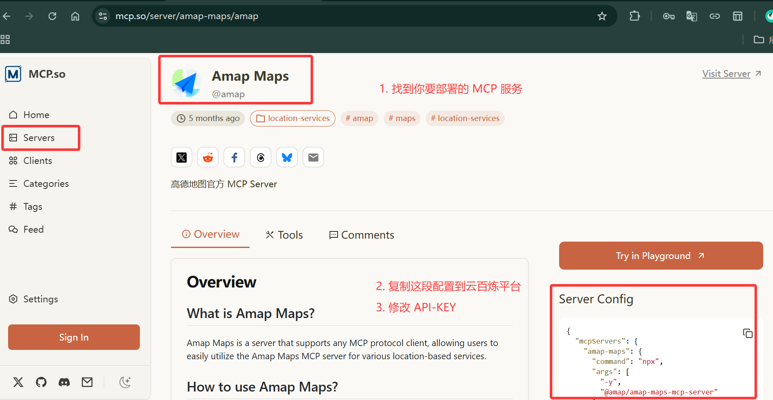773x400 pixels.
Task: Click the @amap author handle
Action: pos(228,94)
